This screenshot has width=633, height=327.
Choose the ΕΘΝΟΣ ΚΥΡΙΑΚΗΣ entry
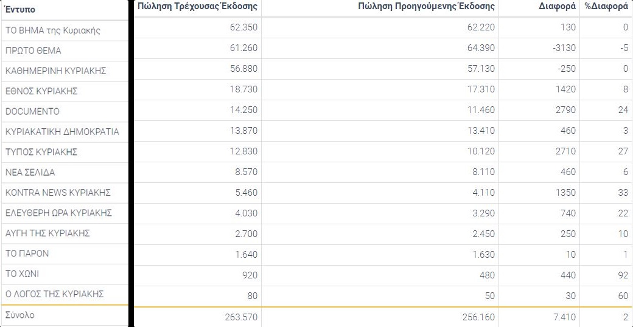coord(41,91)
